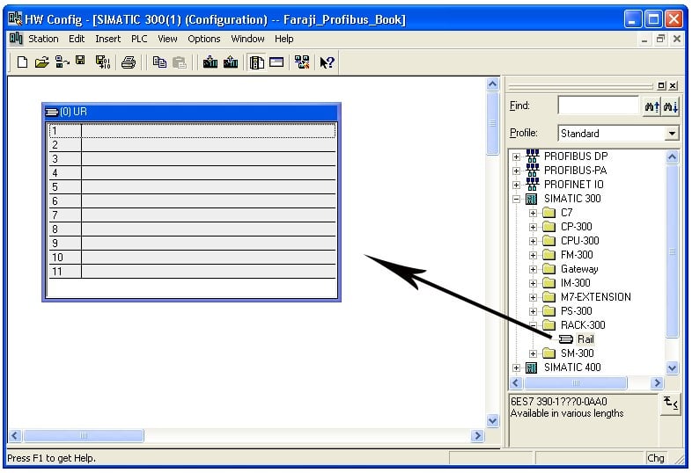Select the FM-300 folder in catalog
The image size is (692, 473).
[x=577, y=255]
